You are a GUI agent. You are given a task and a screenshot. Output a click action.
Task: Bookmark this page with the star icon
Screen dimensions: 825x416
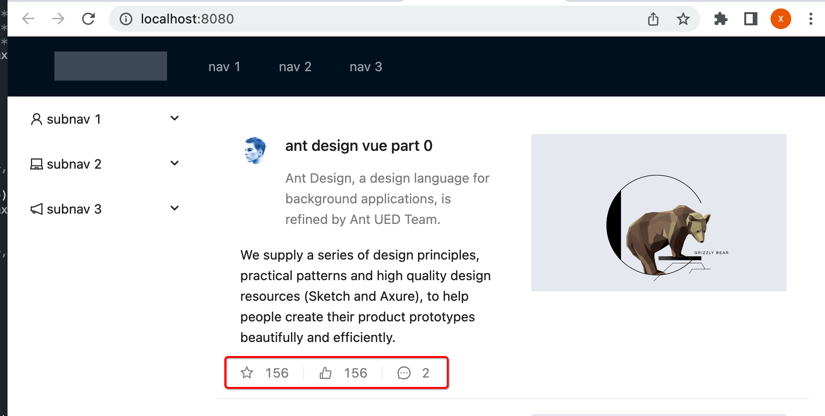[x=683, y=19]
